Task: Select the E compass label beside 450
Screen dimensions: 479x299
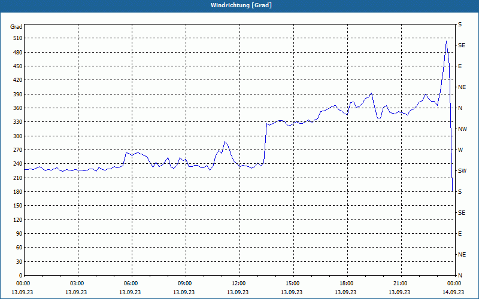Action: point(460,66)
